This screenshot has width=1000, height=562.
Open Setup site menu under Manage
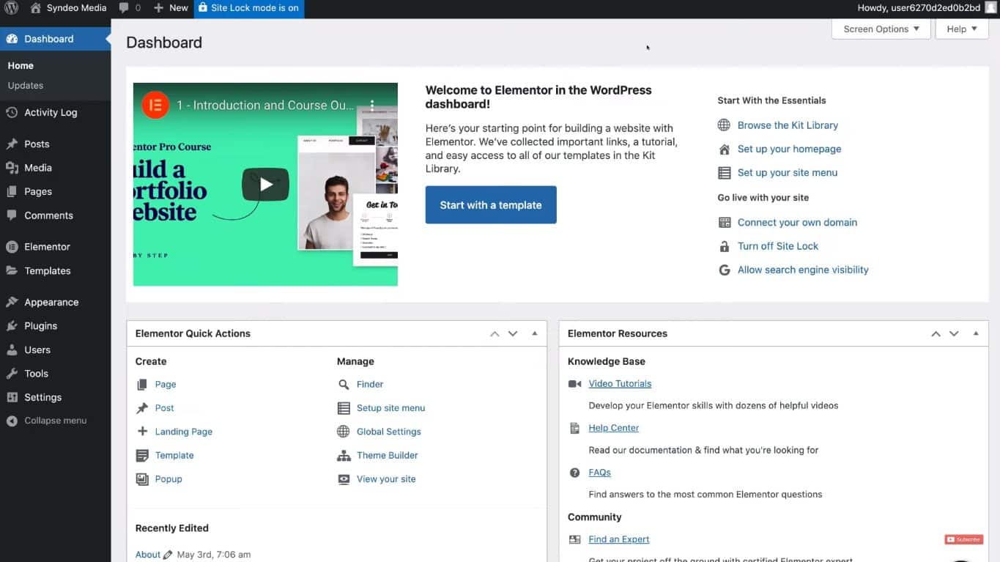point(391,408)
